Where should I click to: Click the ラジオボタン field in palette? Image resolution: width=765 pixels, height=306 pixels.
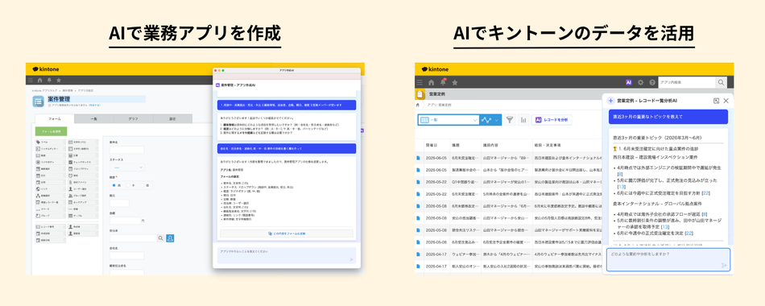(50, 162)
